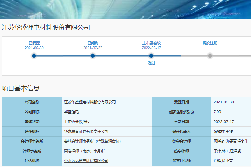The image size is (251, 167).
Task: Click the 提交注册 stage label
Action: click(210, 43)
